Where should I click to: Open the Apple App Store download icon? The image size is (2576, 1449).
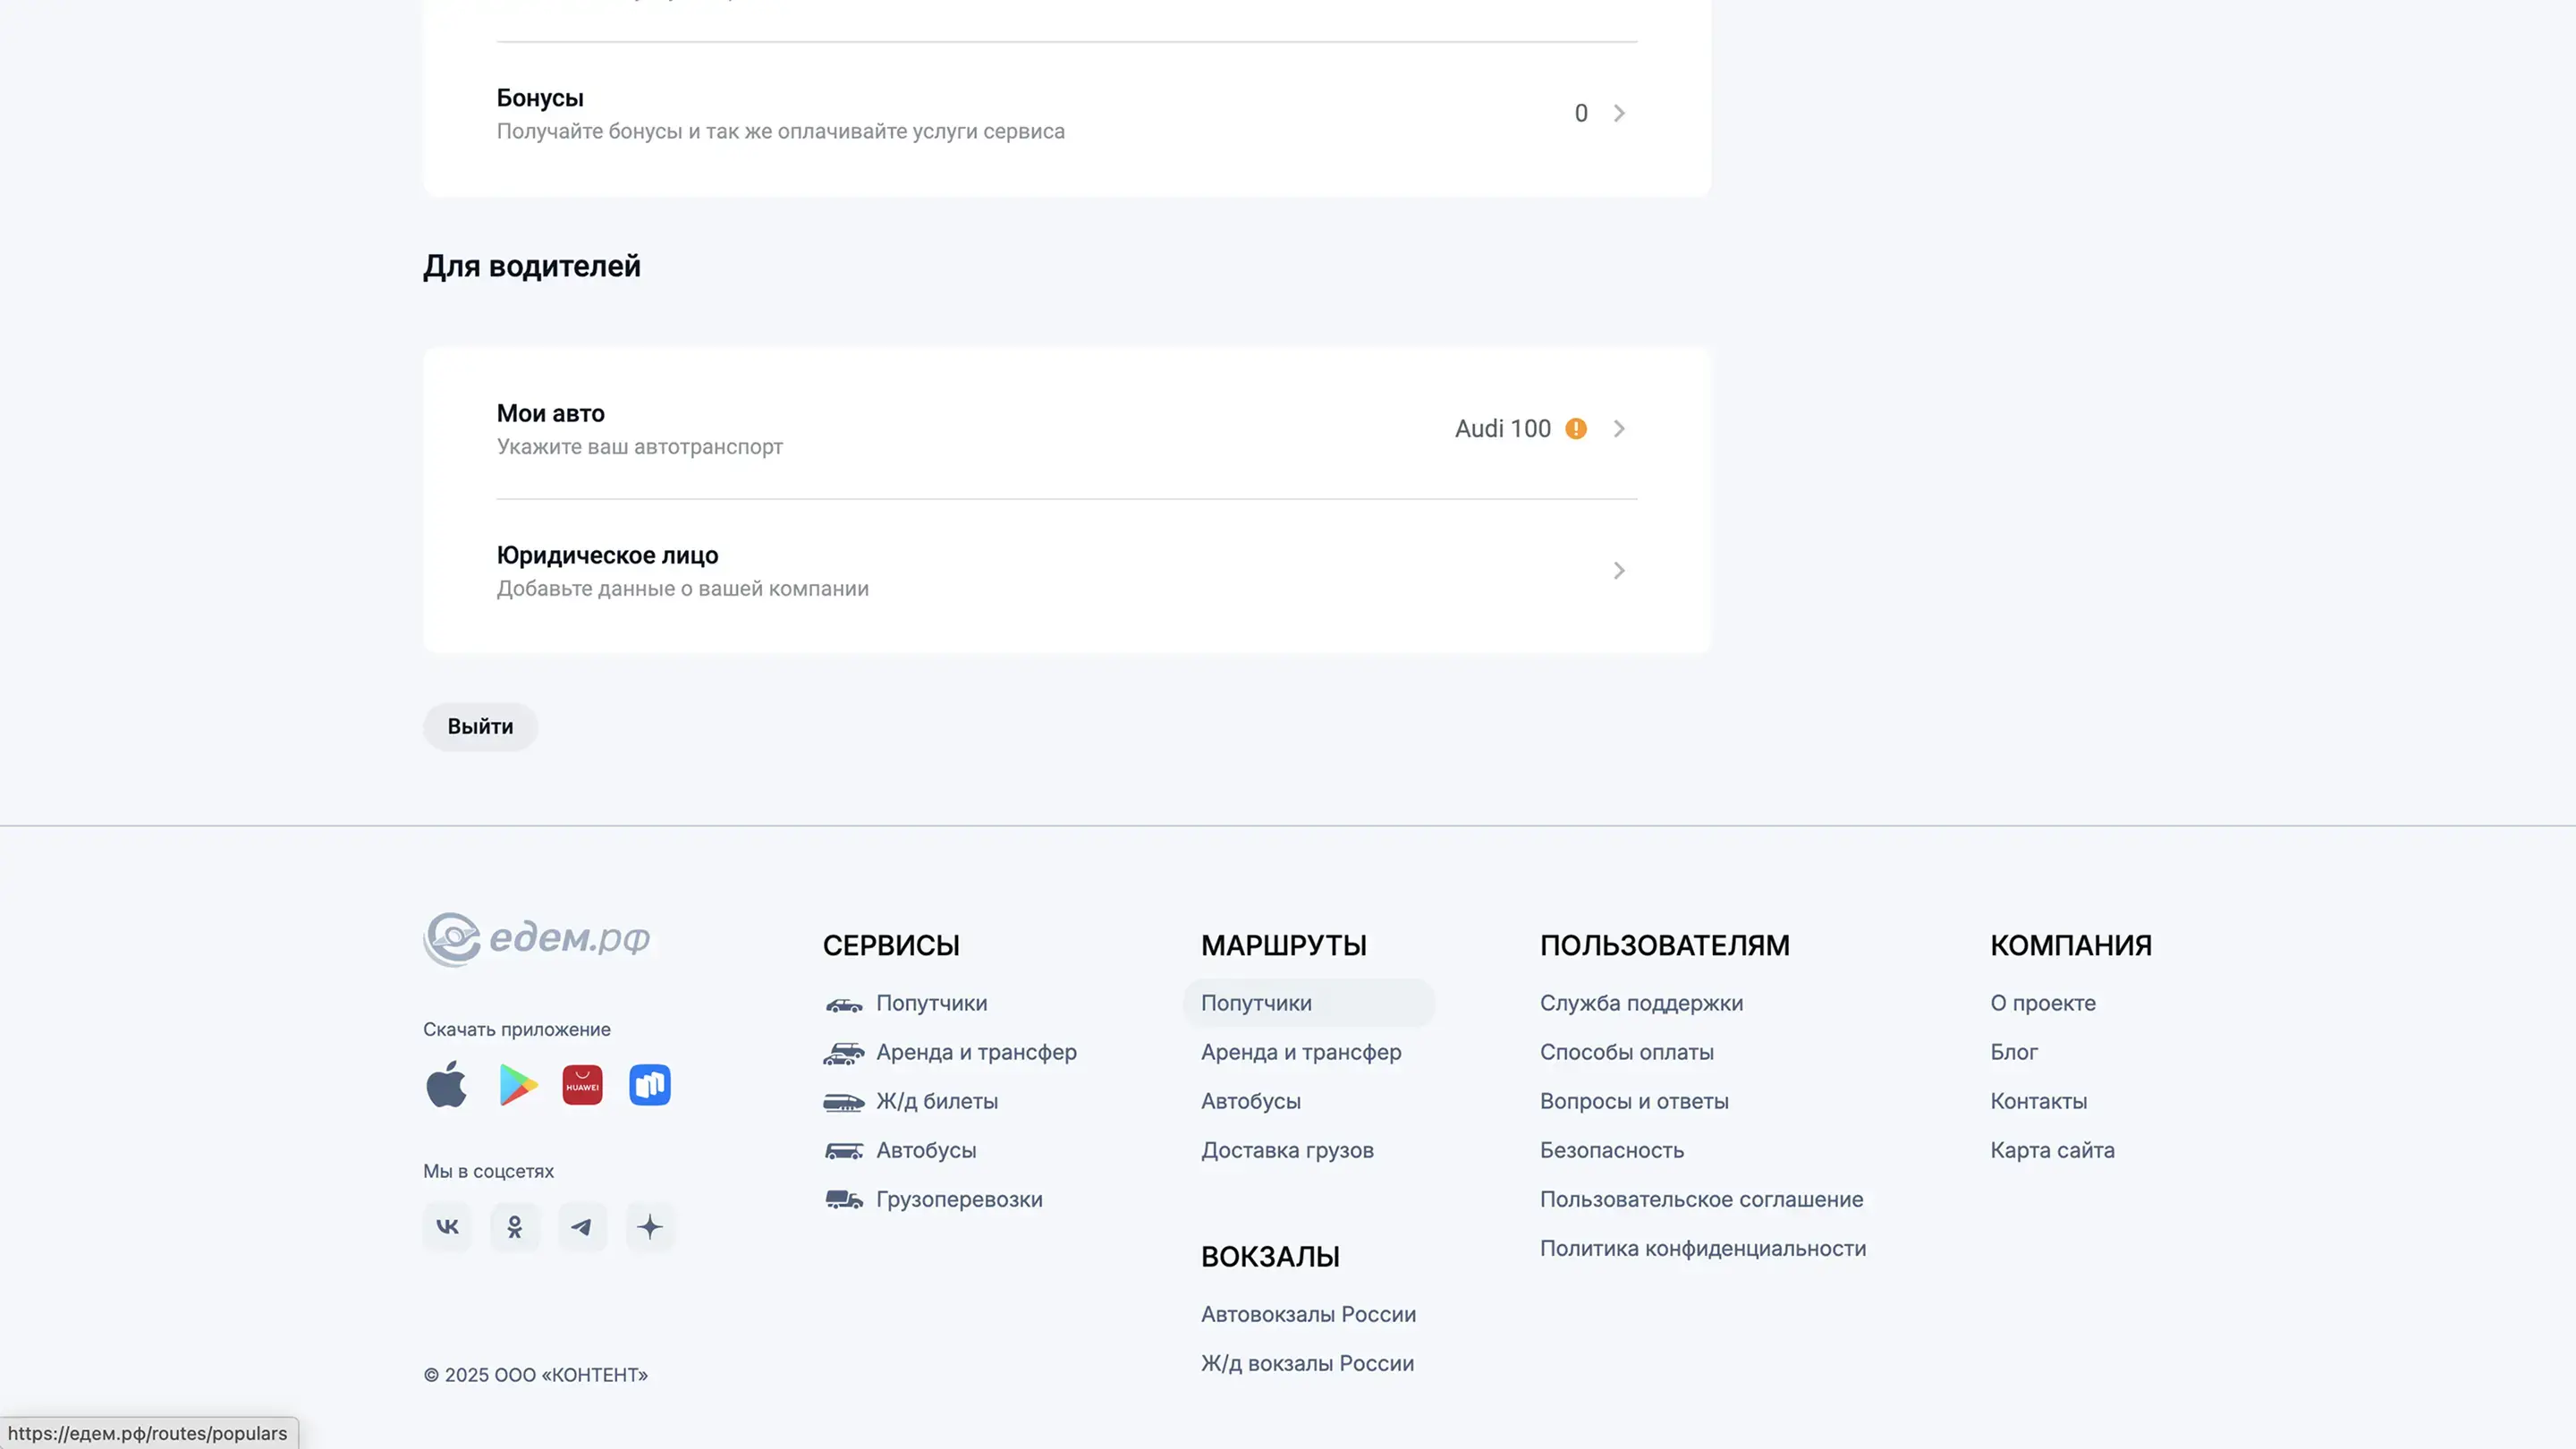click(446, 1085)
